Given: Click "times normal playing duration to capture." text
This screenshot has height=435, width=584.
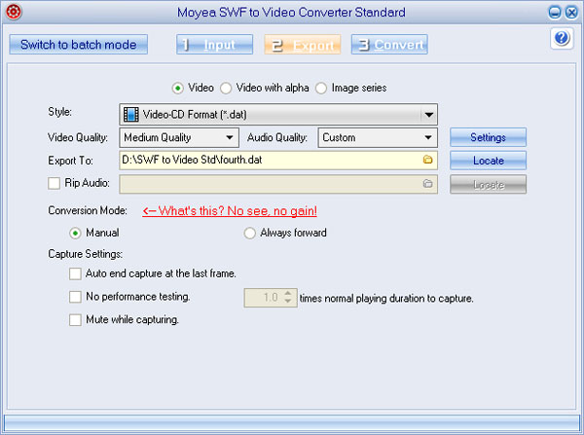Looking at the screenshot, I should (x=386, y=299).
